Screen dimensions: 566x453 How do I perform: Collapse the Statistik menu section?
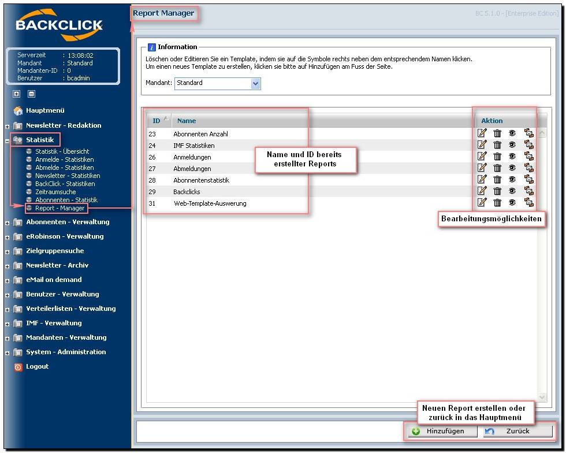point(8,140)
